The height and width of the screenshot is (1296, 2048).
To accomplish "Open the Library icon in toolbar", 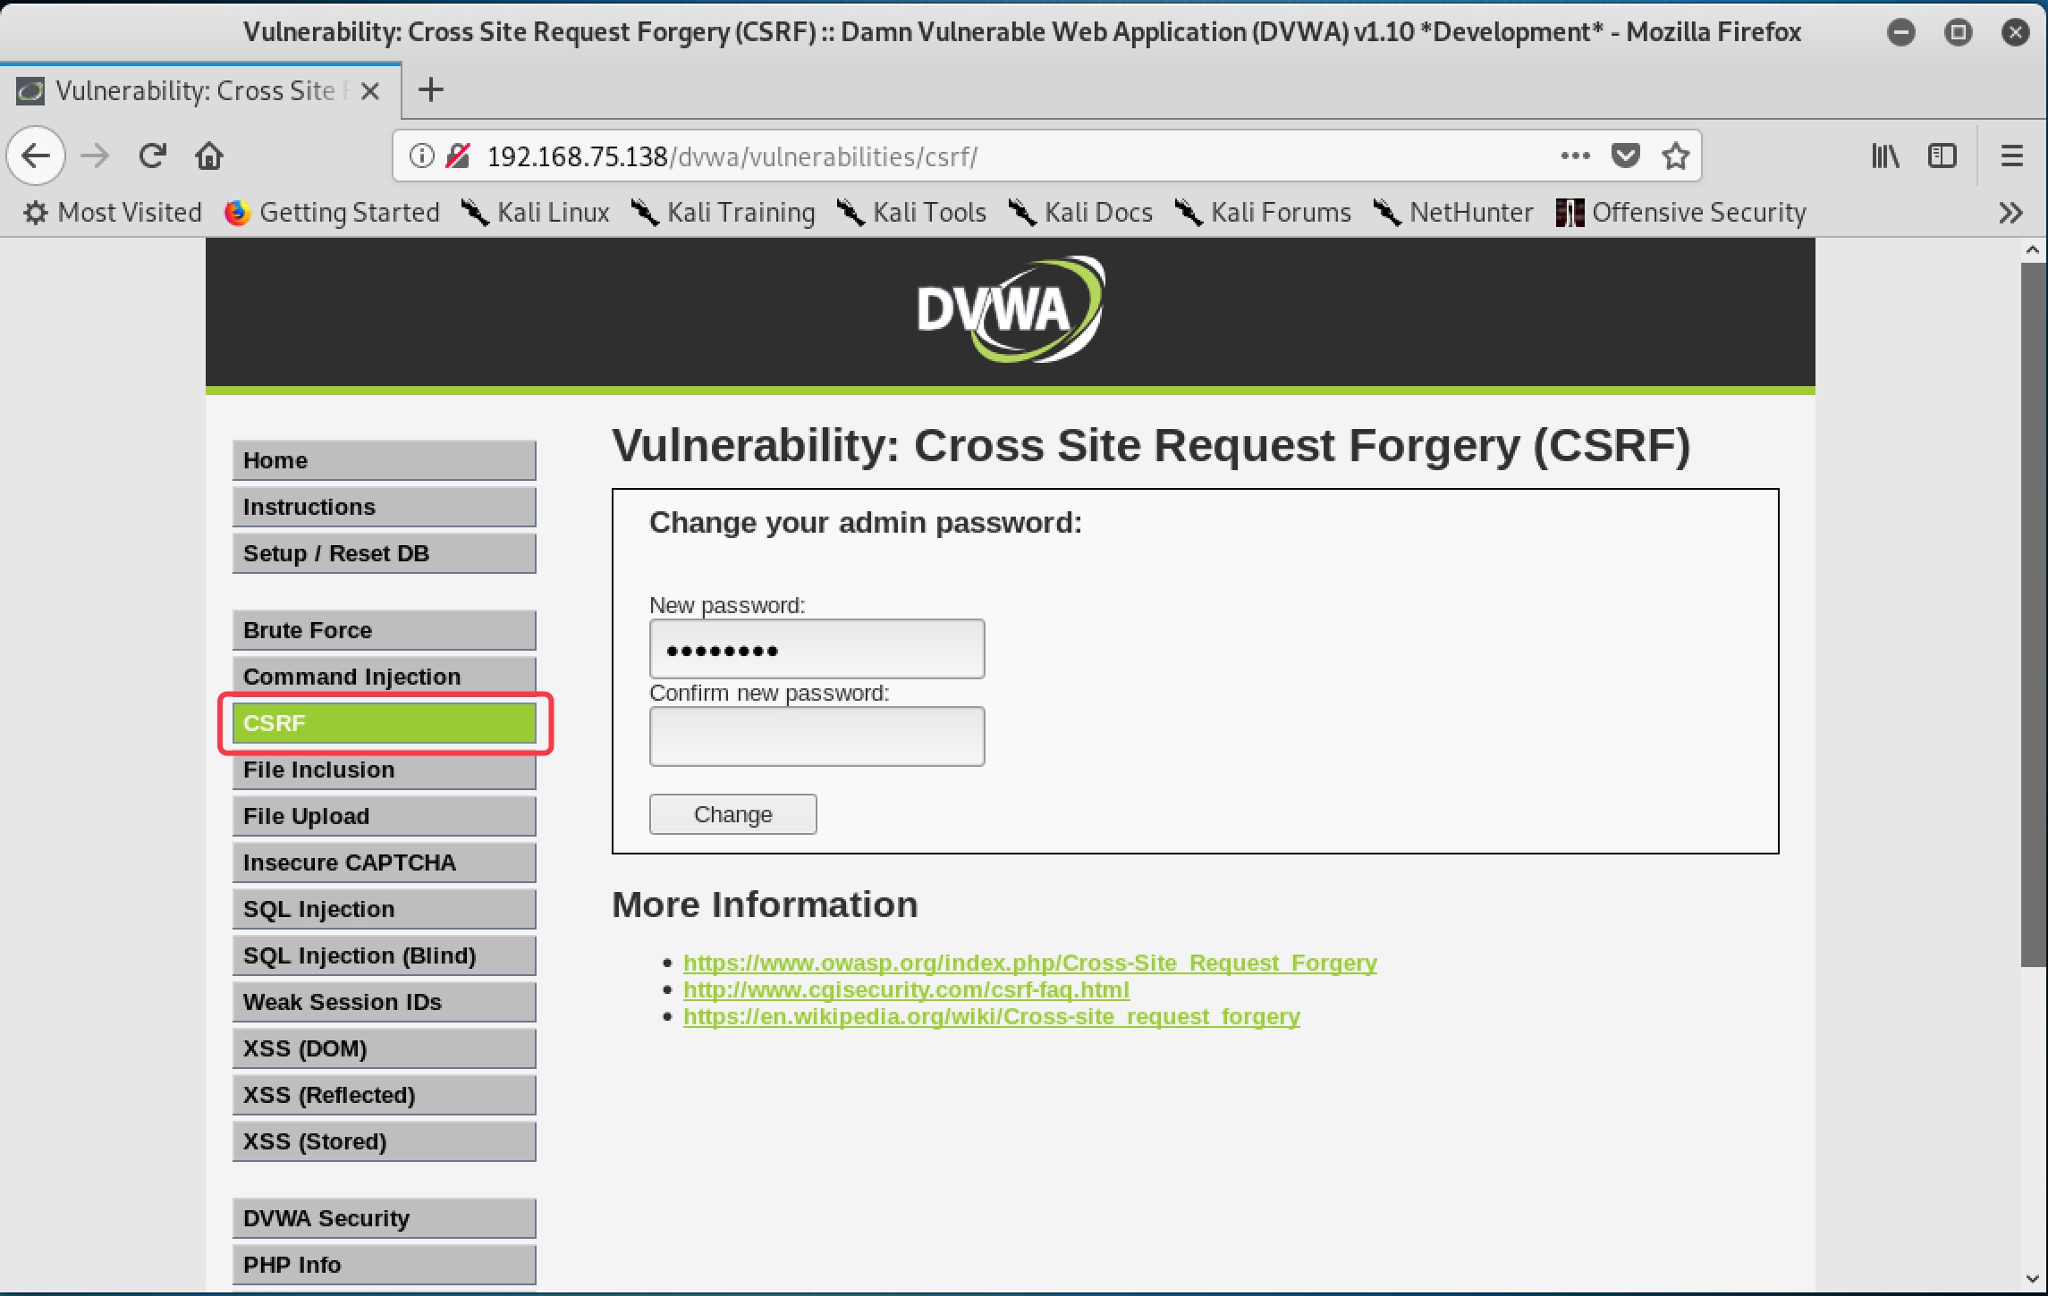I will (1885, 156).
